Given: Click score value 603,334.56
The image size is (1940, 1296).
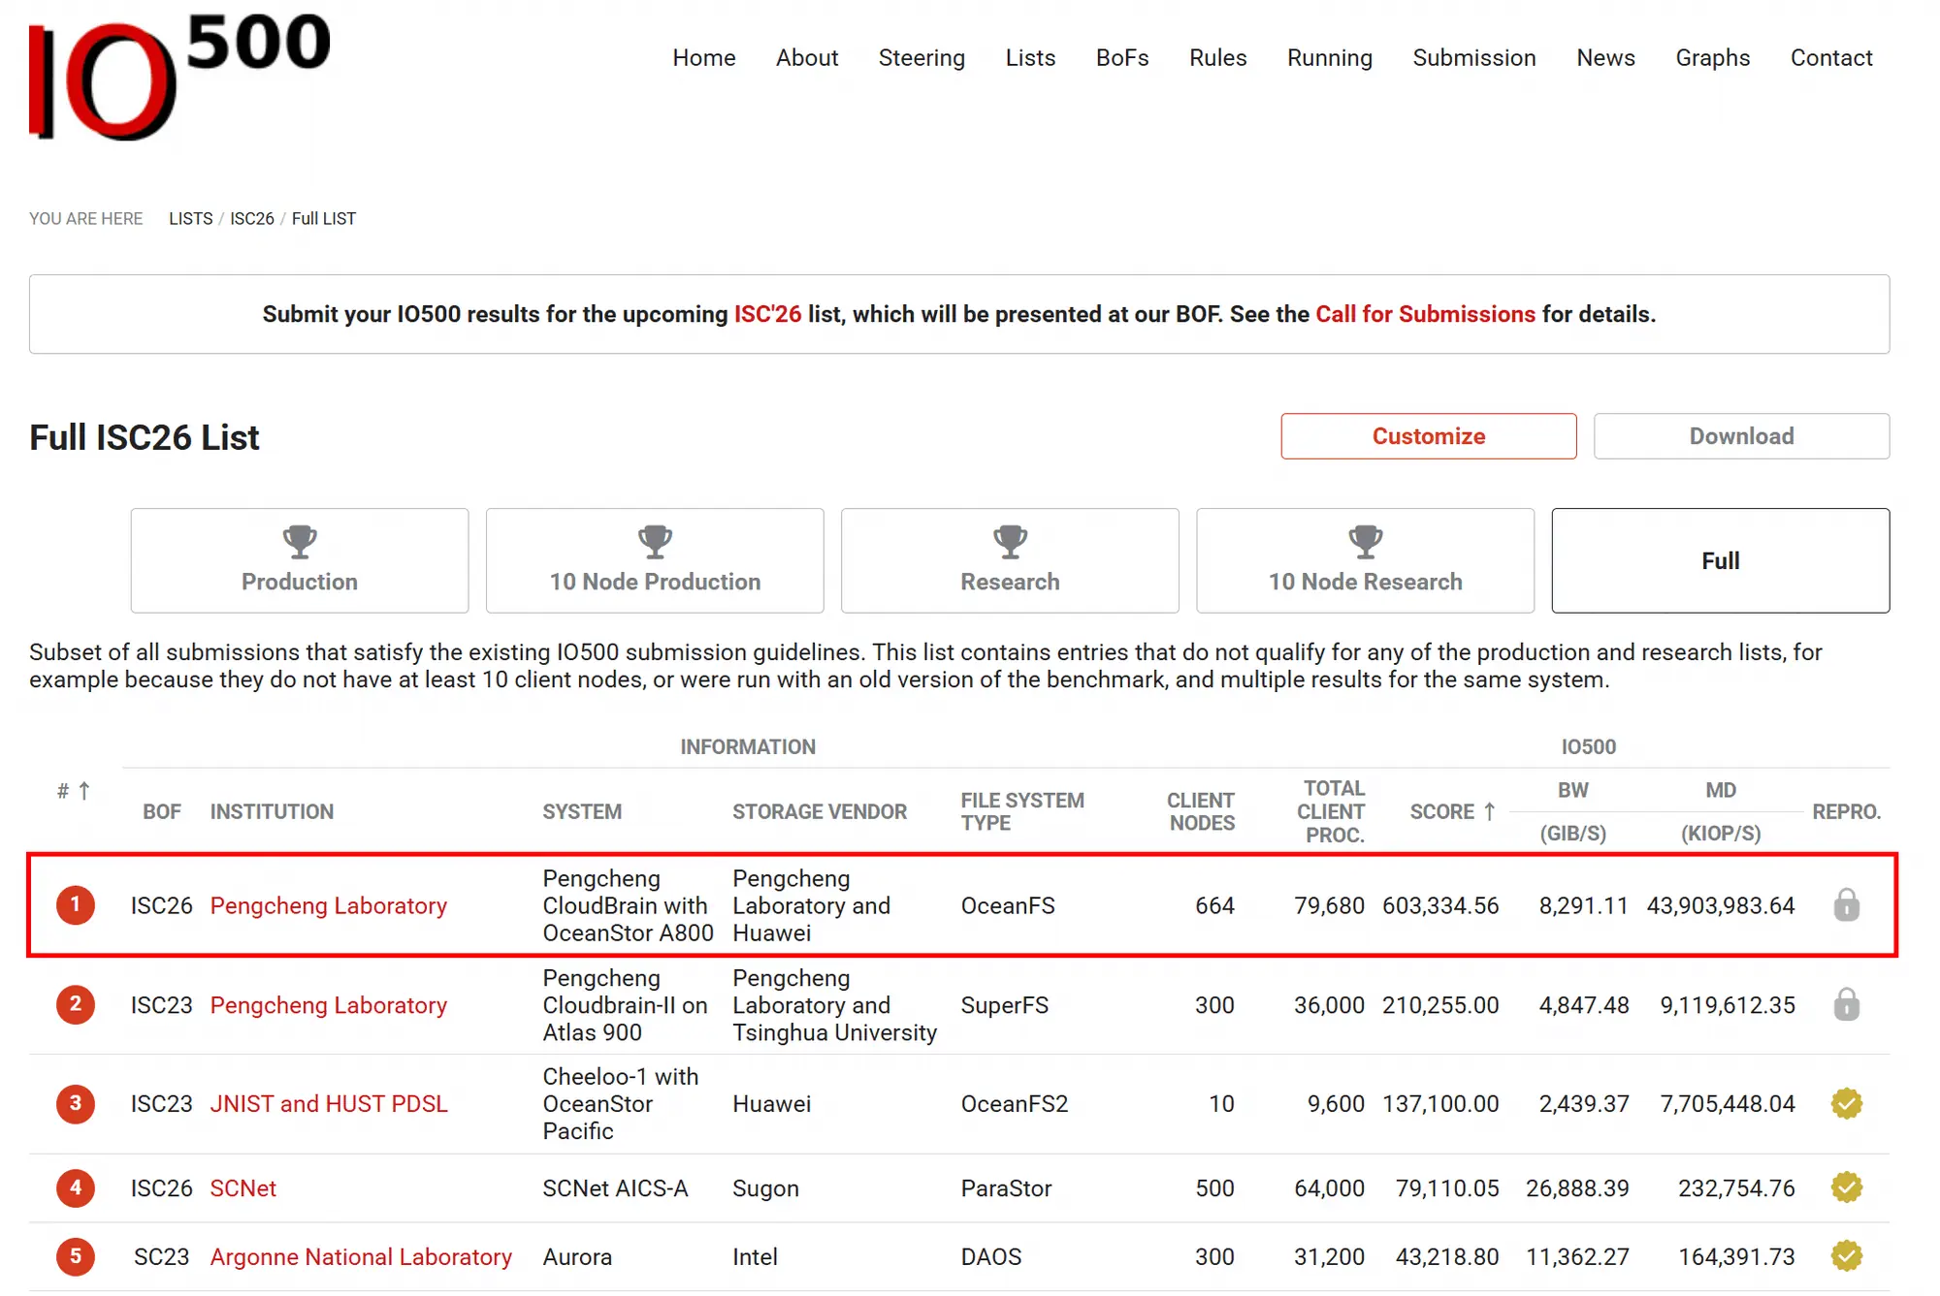Looking at the screenshot, I should pyautogui.click(x=1440, y=905).
